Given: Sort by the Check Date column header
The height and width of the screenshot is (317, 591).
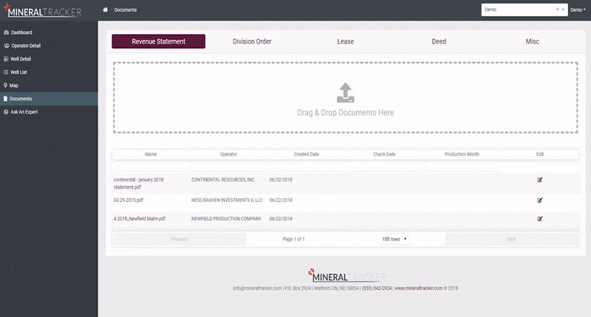Looking at the screenshot, I should [x=384, y=154].
